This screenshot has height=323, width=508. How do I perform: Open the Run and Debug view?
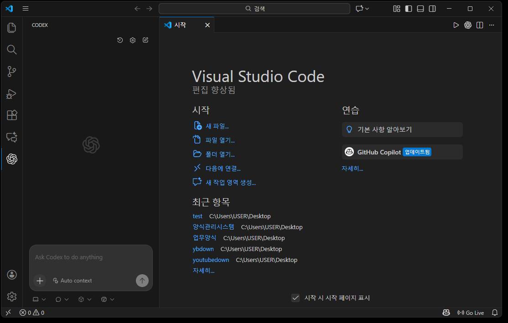click(x=11, y=94)
